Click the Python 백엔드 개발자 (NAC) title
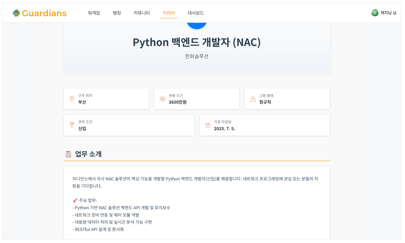The width and height of the screenshot is (405, 243). tap(197, 42)
